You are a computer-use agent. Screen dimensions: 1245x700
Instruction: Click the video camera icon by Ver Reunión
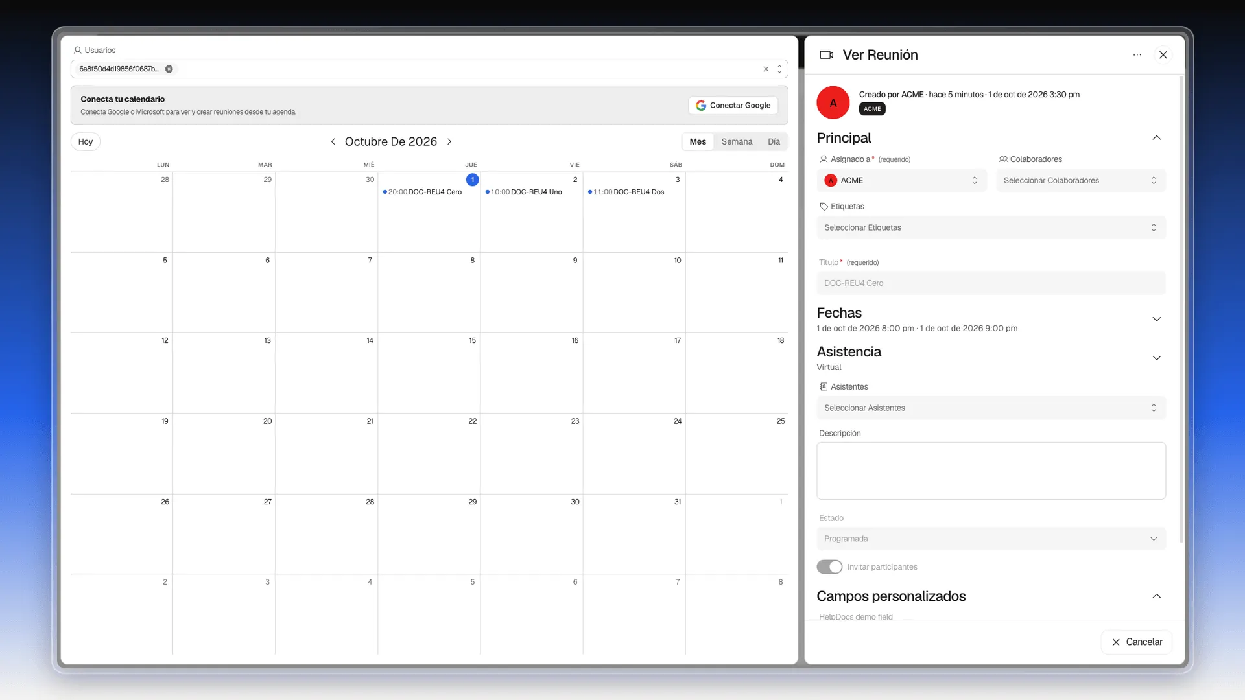tap(826, 55)
